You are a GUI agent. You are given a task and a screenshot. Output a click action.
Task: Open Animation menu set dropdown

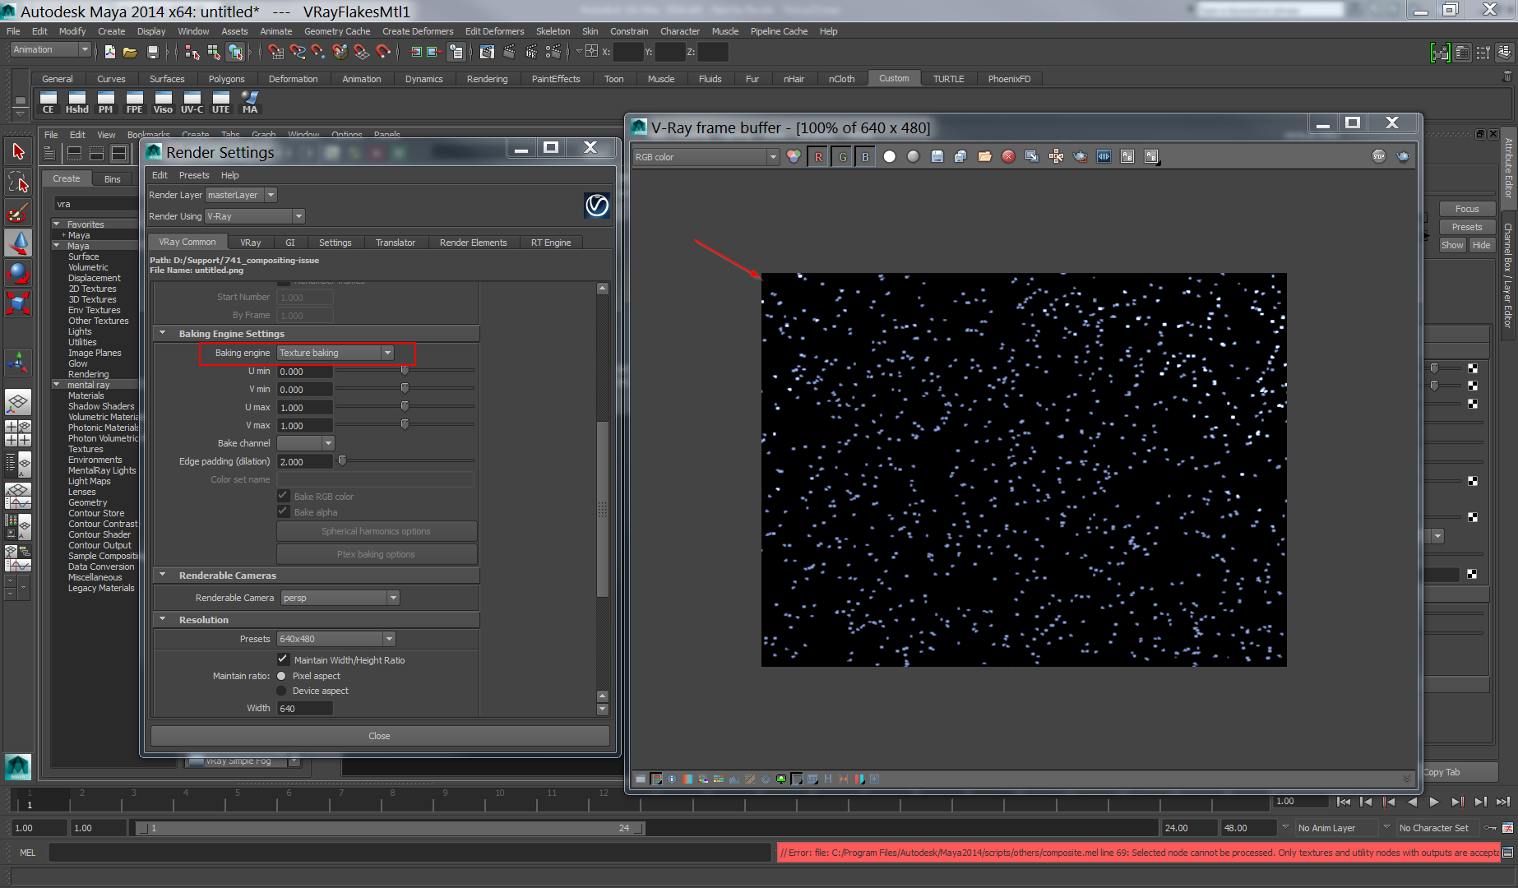click(50, 50)
